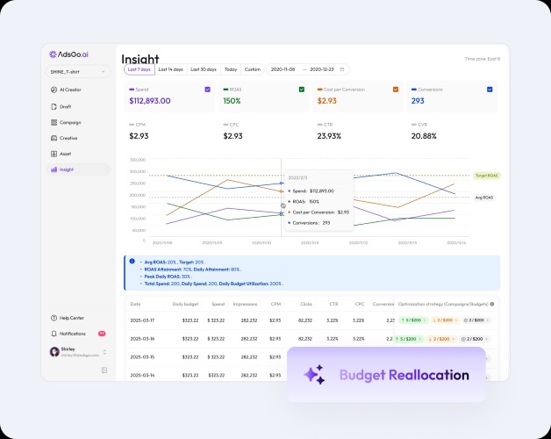This screenshot has width=551, height=439.
Task: Click the start date field 2020-11-08
Action: click(x=283, y=69)
